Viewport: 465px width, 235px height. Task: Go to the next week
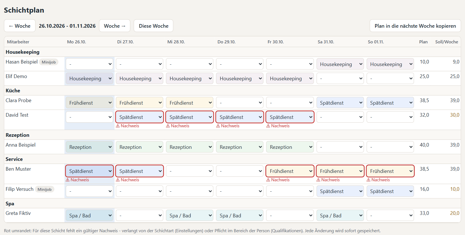point(115,26)
